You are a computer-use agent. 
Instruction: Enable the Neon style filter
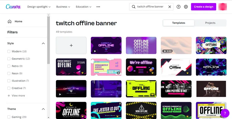(x=9, y=74)
